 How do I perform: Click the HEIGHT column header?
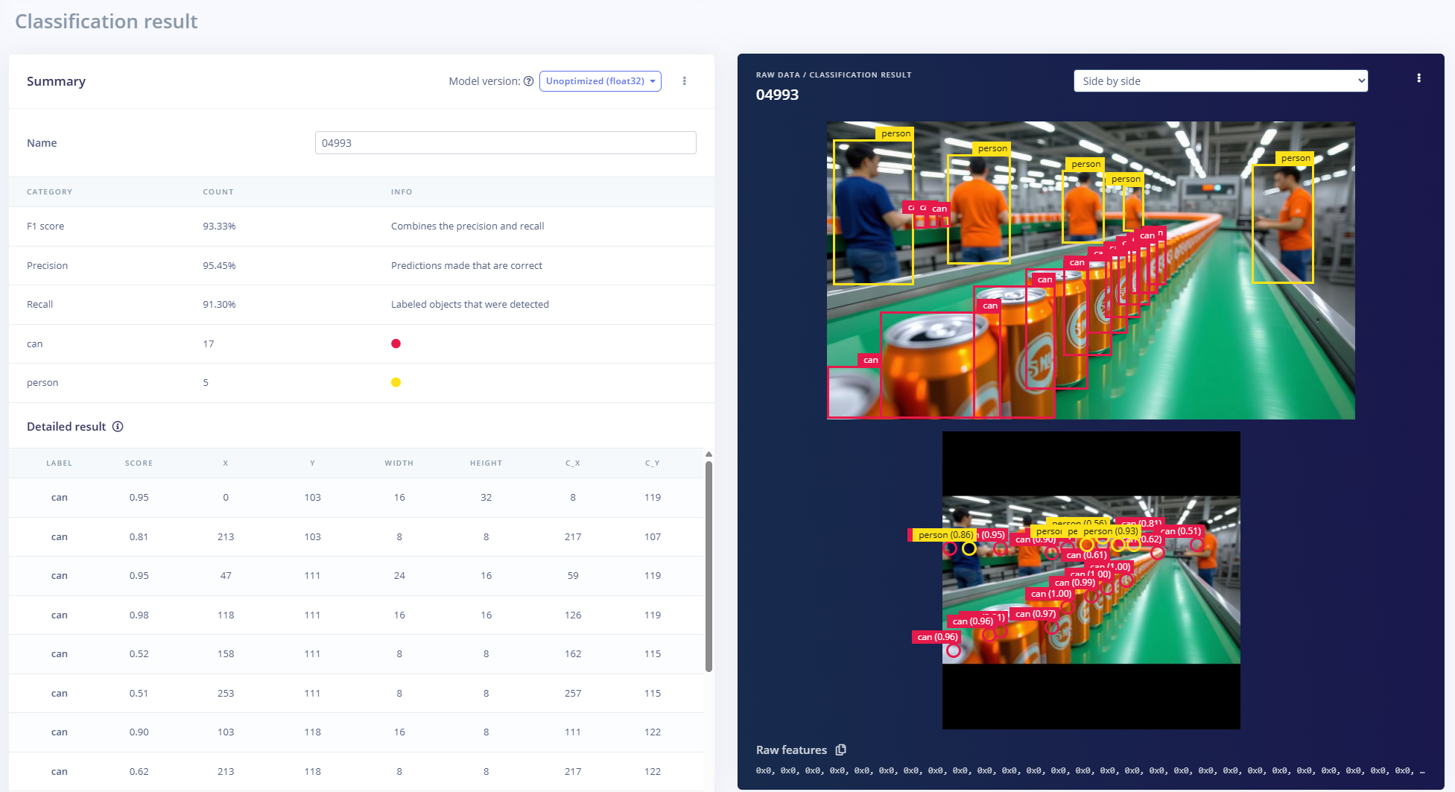tap(486, 463)
